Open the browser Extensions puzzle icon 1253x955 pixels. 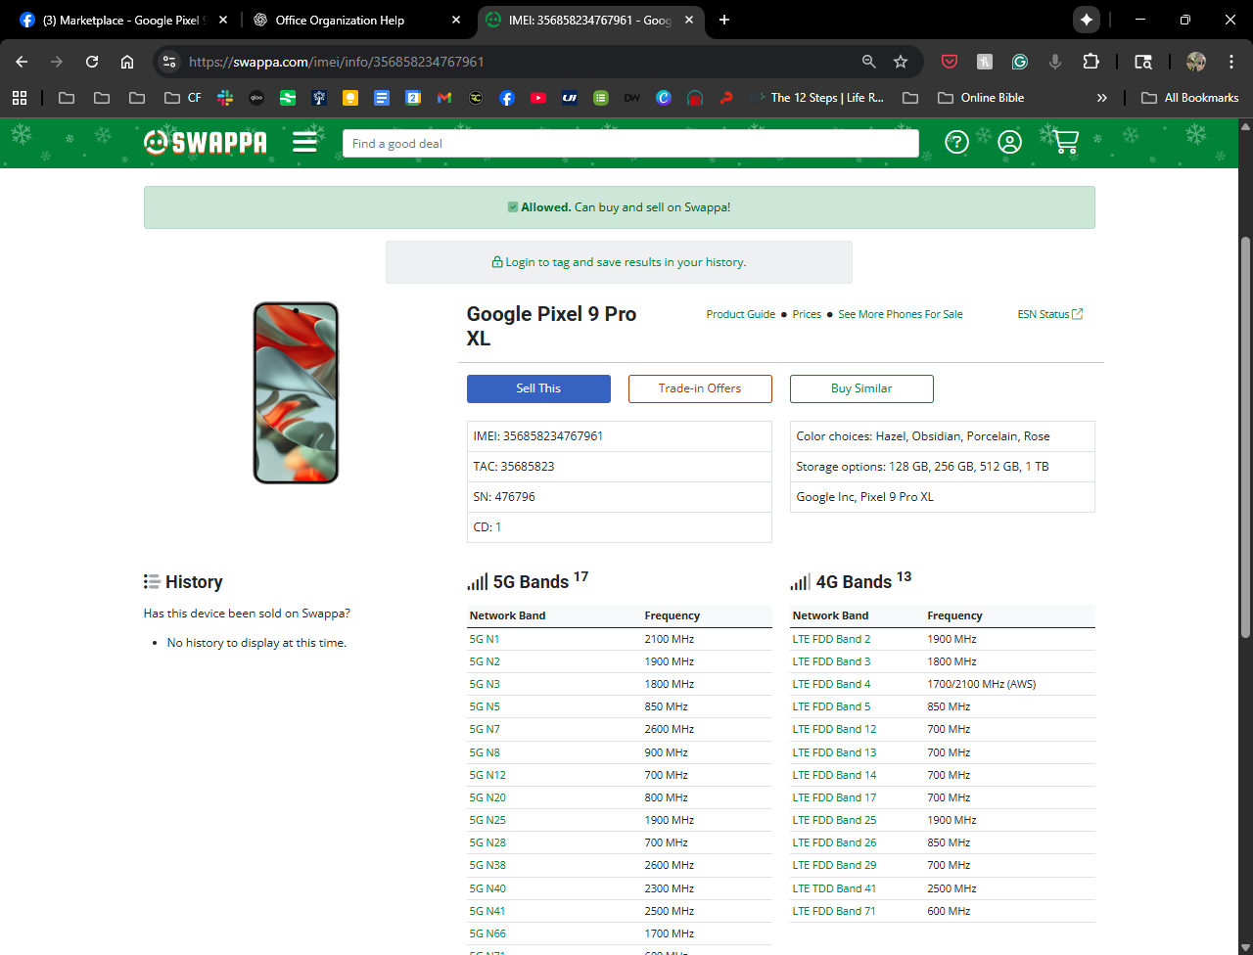click(x=1091, y=62)
